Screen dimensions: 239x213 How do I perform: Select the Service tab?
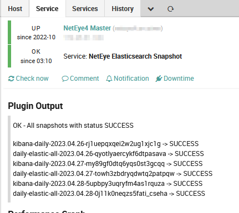(47, 9)
